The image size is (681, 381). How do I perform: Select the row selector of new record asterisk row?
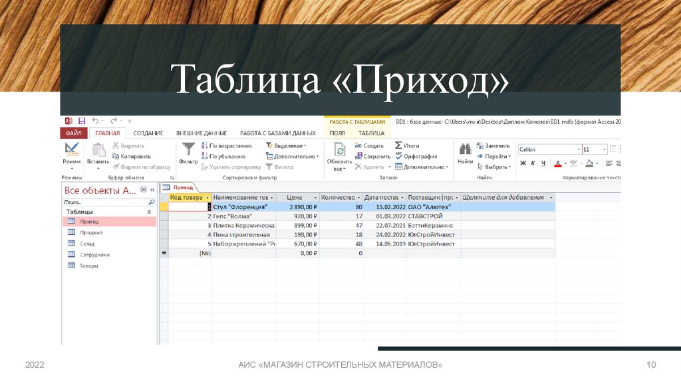[164, 253]
